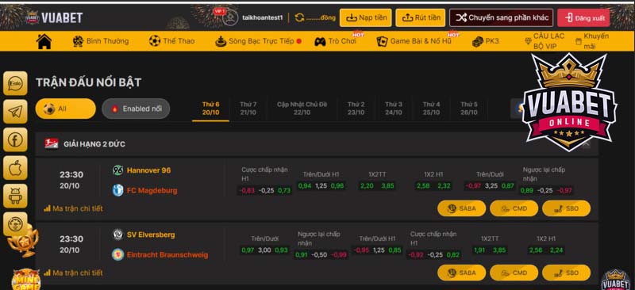
Task: Open CMD for the Hannover 96 match
Action: point(514,208)
